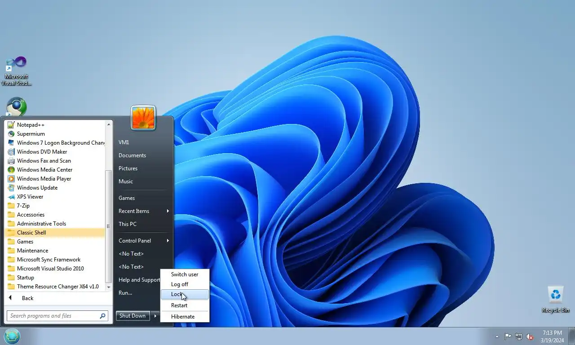Expand the Startup folder
This screenshot has width=575, height=345.
[55, 277]
